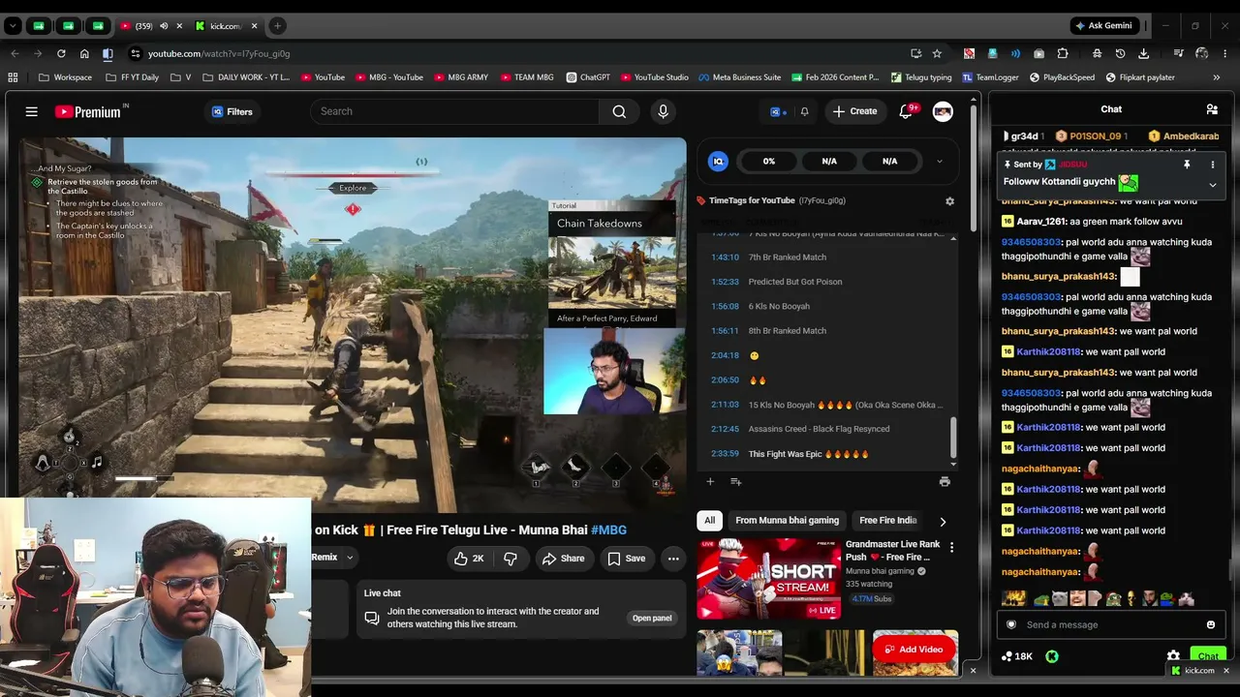Show more bookmarks overflow chevron

1217,77
